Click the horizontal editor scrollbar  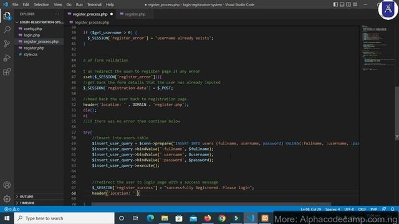coord(211,204)
